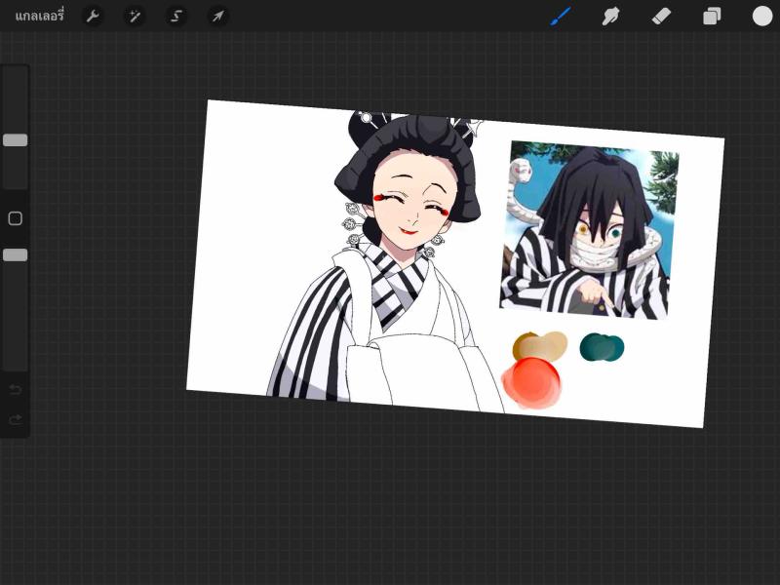The image size is (780, 585).
Task: Open the active color picker circle
Action: [x=762, y=16]
